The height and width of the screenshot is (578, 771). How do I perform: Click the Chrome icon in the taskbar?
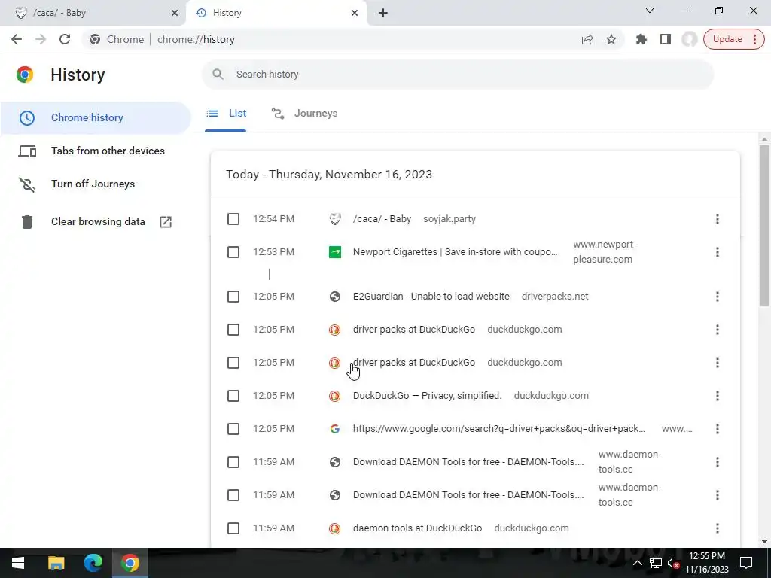130,563
